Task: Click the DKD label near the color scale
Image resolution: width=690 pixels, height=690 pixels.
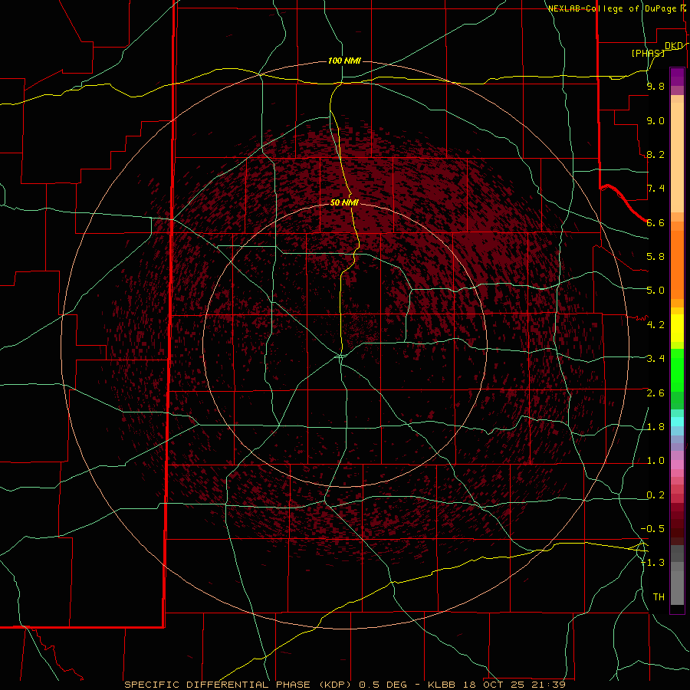Action: point(674,46)
